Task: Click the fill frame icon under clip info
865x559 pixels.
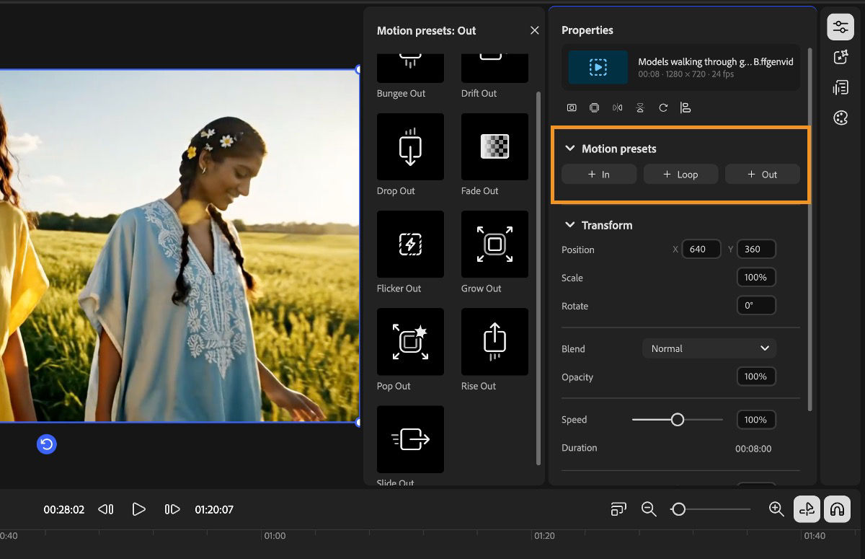Action: 594,107
